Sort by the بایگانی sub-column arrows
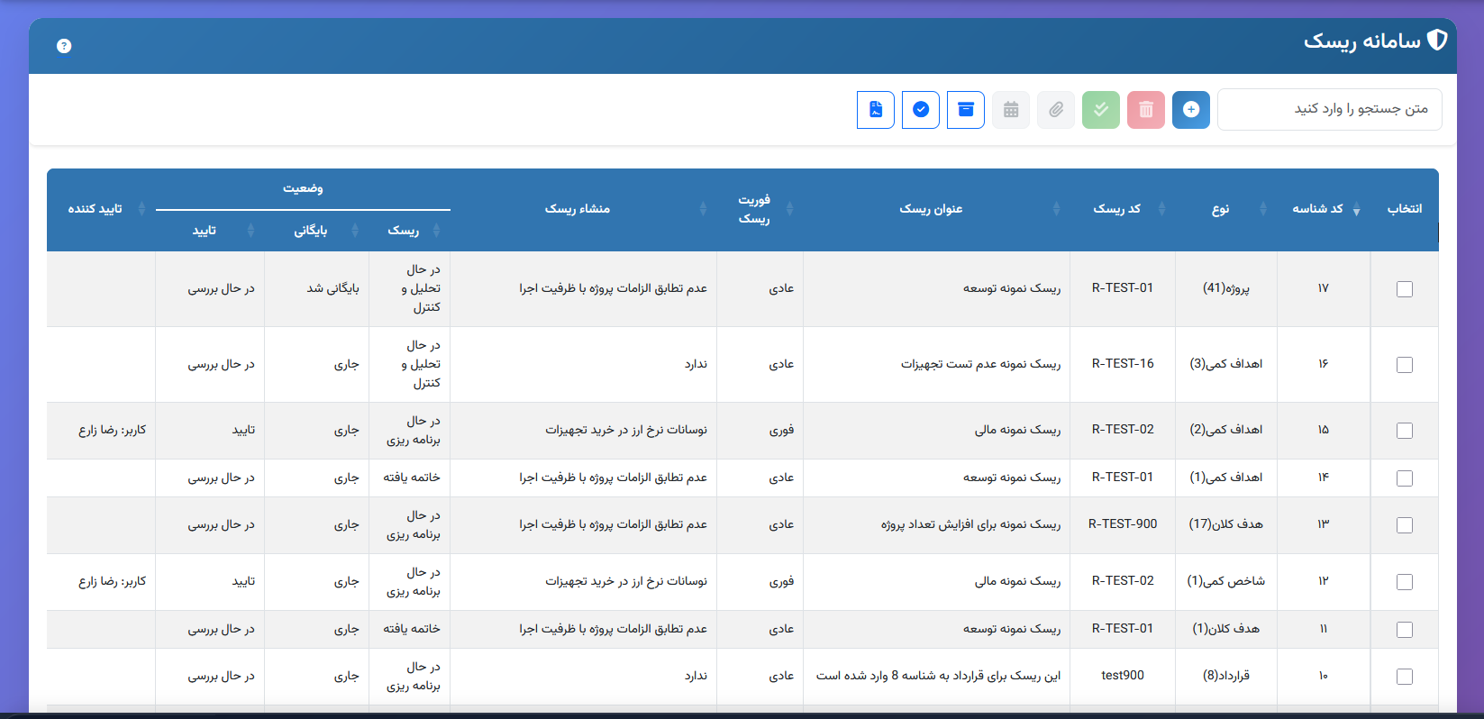Image resolution: width=1484 pixels, height=719 pixels. point(355,231)
